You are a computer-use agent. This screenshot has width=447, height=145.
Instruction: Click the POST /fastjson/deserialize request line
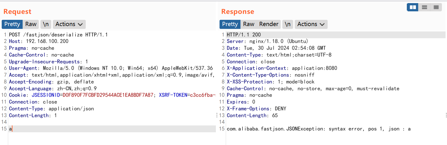(x=58, y=35)
